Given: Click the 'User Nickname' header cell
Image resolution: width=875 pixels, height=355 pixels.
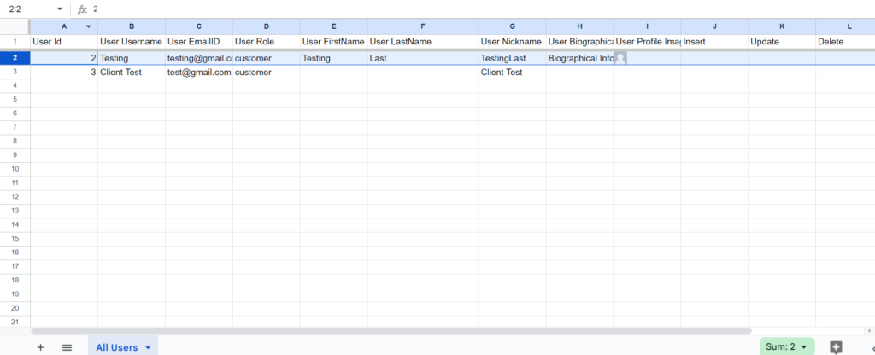Looking at the screenshot, I should tap(512, 42).
